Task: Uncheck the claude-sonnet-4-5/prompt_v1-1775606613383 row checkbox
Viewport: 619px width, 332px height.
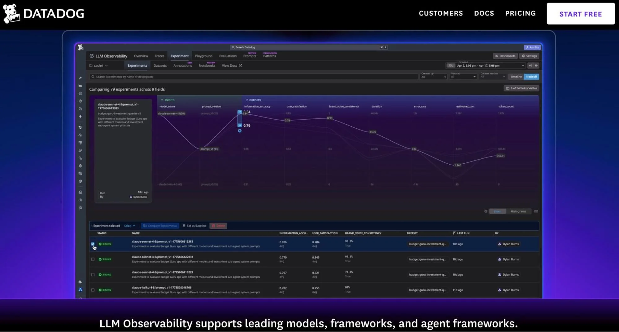Action: (93, 244)
